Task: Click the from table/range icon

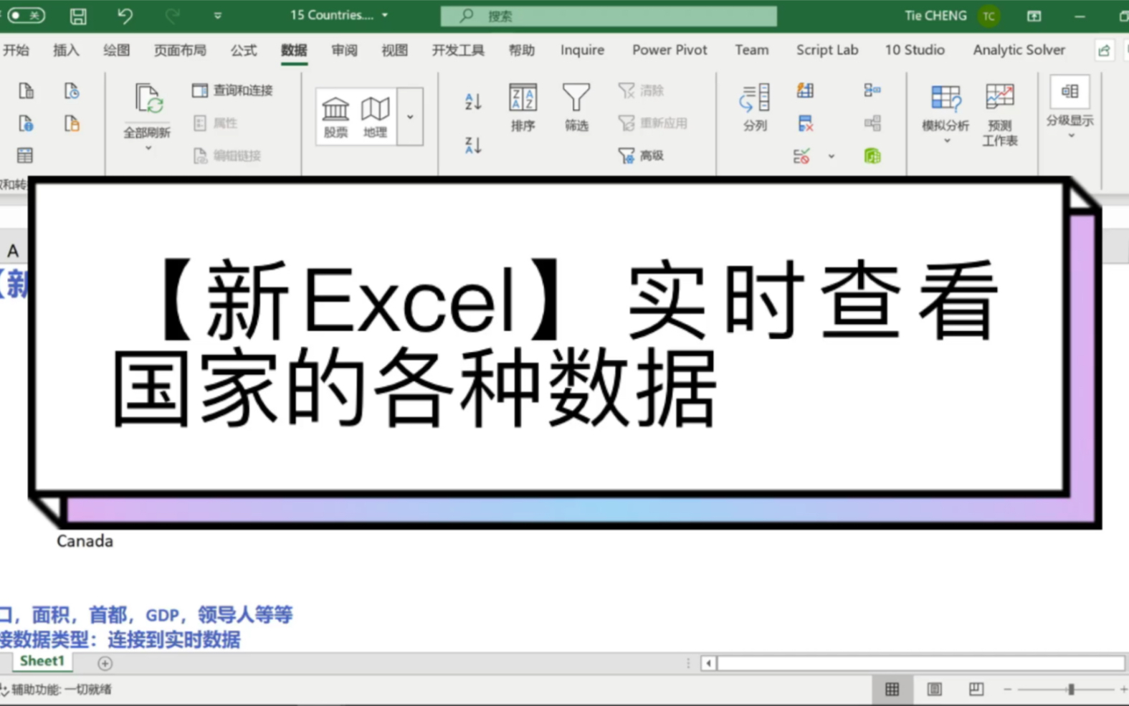Action: point(25,156)
